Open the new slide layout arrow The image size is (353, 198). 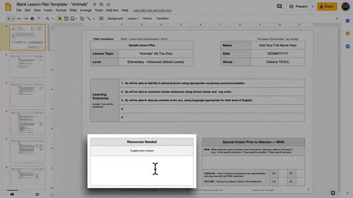[13, 19]
